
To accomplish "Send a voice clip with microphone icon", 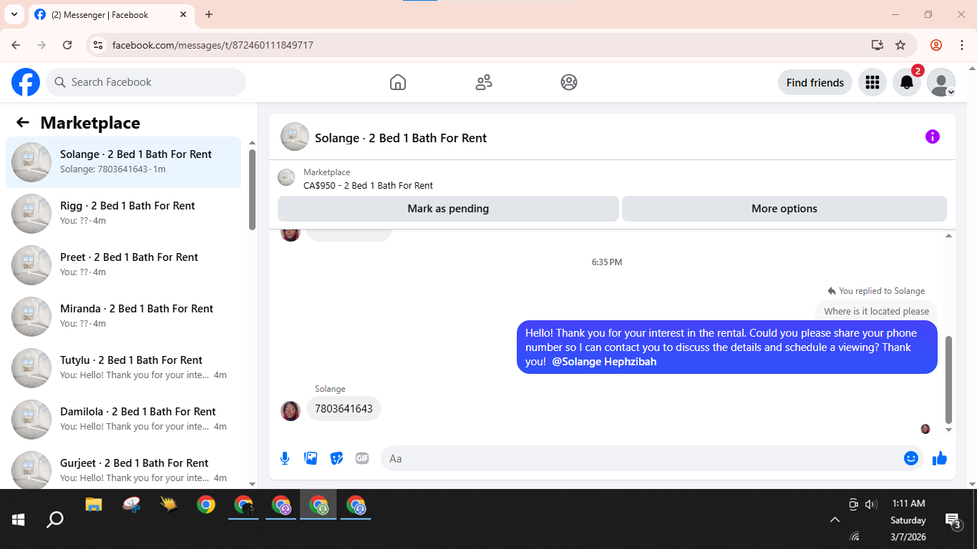I will click(285, 458).
